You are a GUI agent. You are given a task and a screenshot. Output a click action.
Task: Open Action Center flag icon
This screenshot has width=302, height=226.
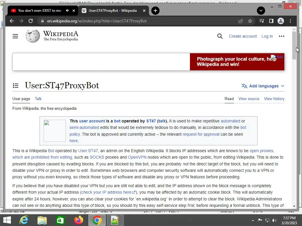click(x=260, y=220)
